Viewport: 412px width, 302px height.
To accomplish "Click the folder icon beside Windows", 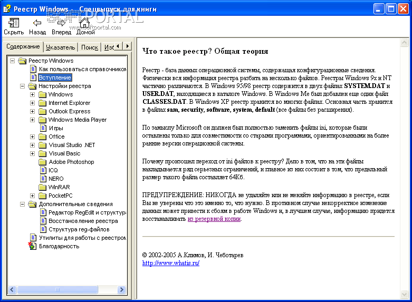I will point(42,94).
